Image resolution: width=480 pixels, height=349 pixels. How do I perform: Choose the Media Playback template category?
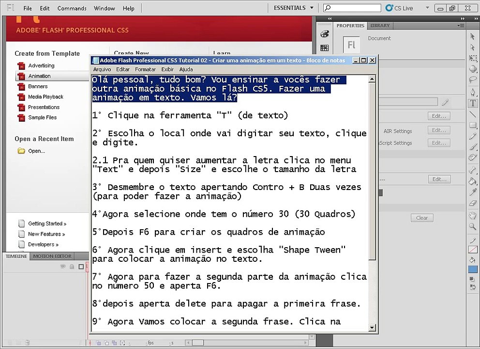[45, 97]
